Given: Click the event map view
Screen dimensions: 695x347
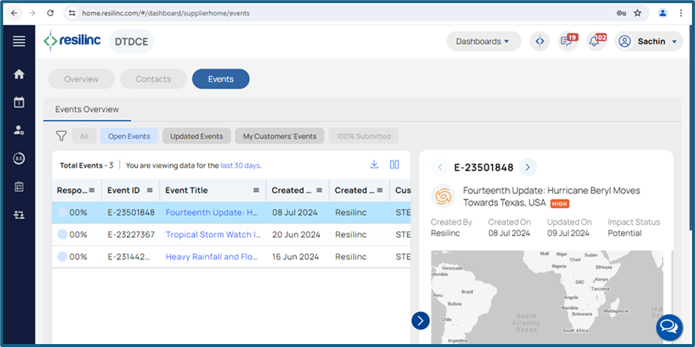Looking at the screenshot, I should [x=547, y=297].
